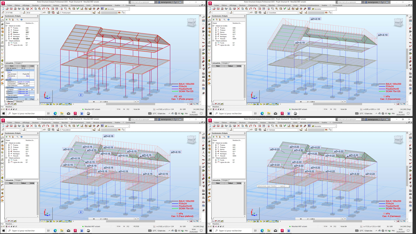Click Open file icon in Carreaux window

214,126
